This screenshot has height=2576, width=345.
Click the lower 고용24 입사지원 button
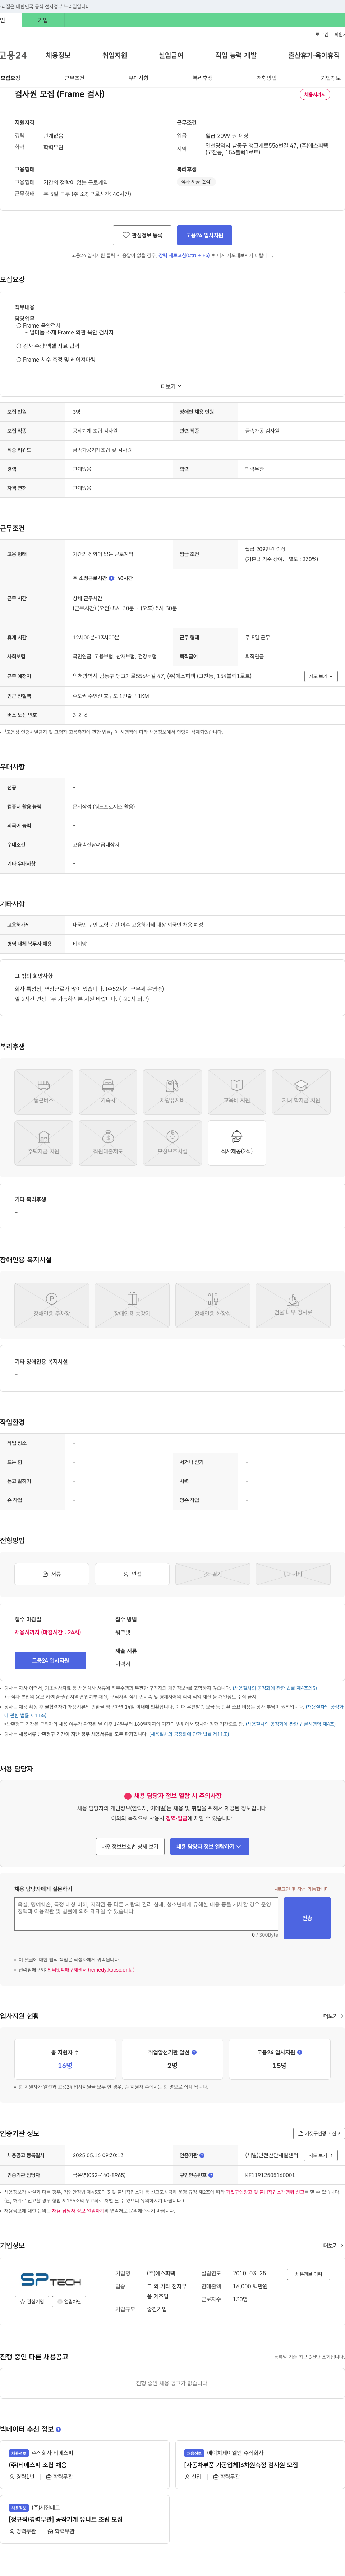click(x=50, y=1660)
